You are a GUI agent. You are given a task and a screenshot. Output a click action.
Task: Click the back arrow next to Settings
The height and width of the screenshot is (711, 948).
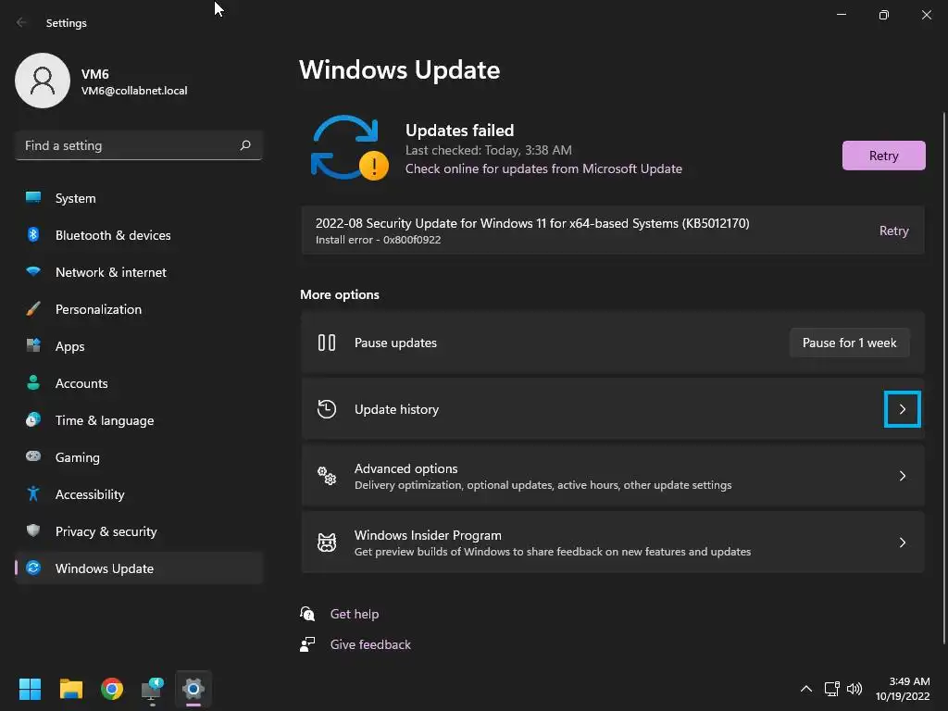tap(21, 22)
